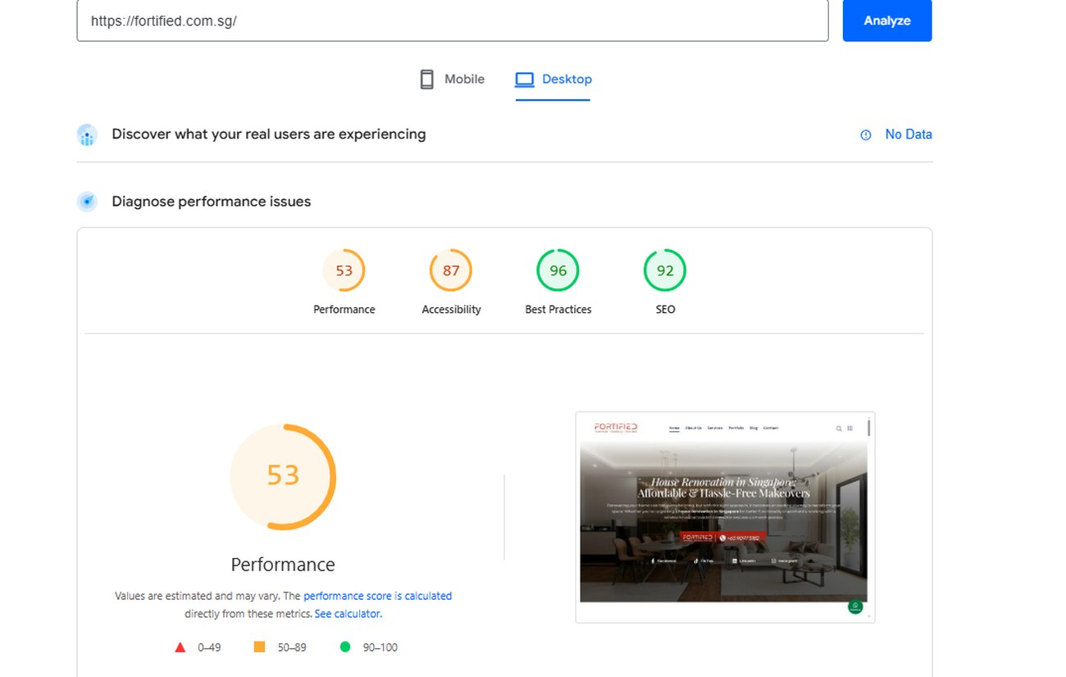Click the large Performance gauge showing 53
Image resolution: width=1066 pixels, height=677 pixels.
pyautogui.click(x=283, y=476)
